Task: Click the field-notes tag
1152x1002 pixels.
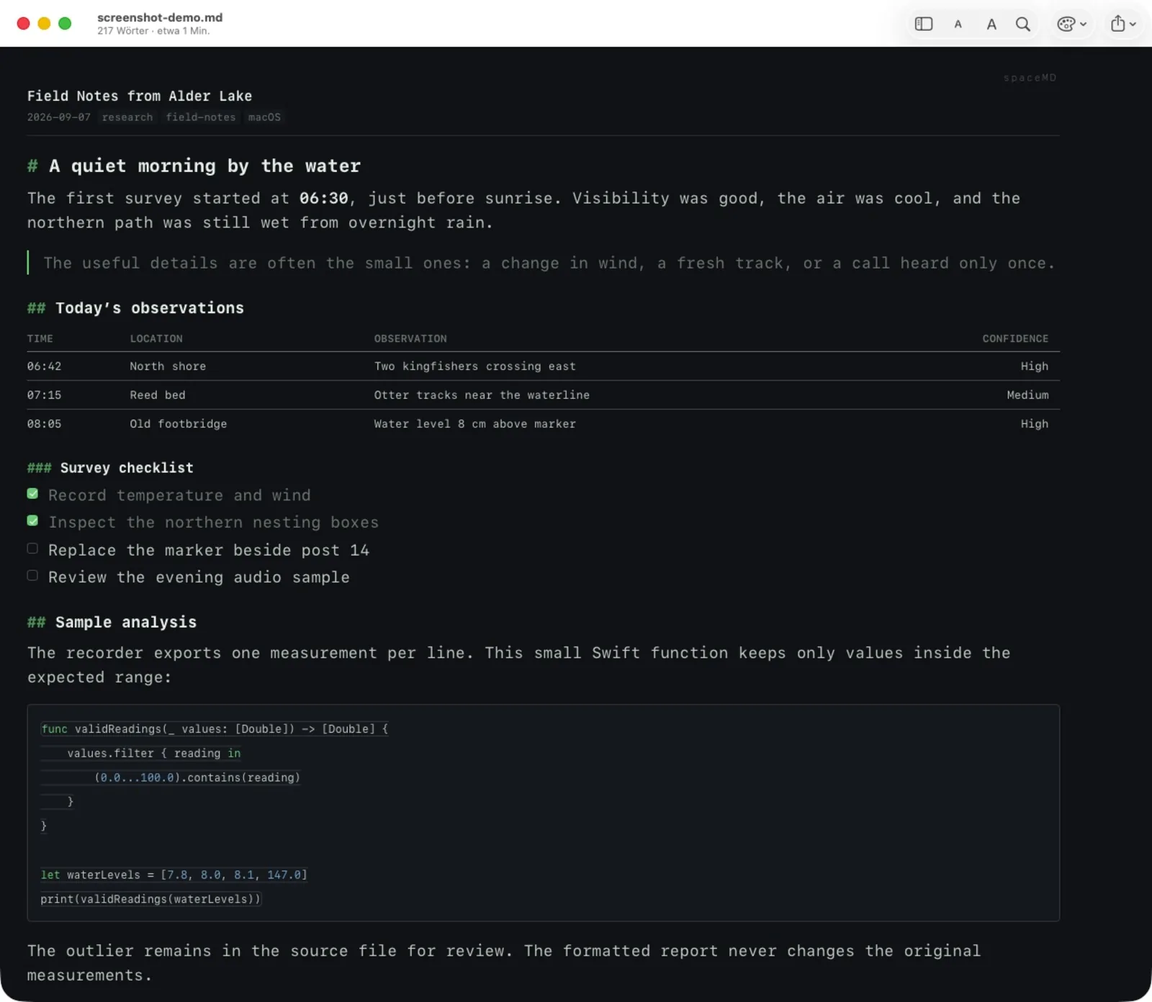Action: [201, 117]
